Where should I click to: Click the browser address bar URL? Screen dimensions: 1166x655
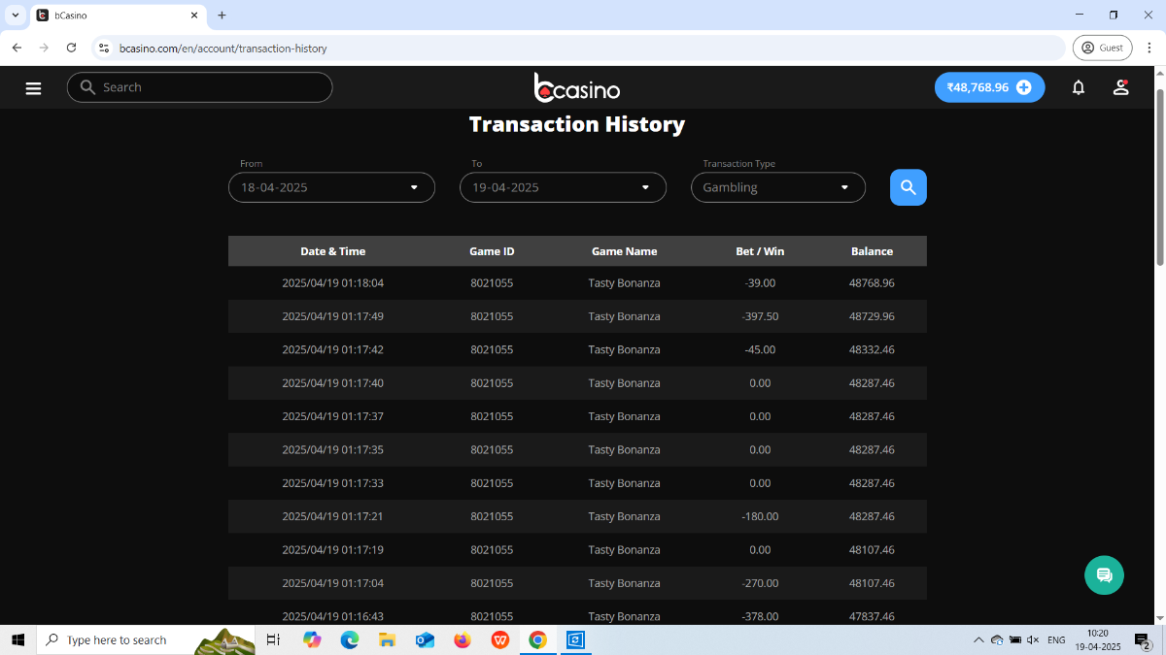[223, 48]
